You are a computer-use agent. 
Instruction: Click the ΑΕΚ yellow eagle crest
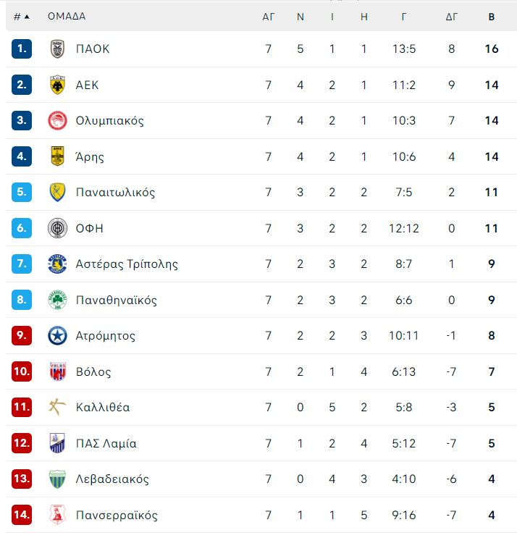57,85
